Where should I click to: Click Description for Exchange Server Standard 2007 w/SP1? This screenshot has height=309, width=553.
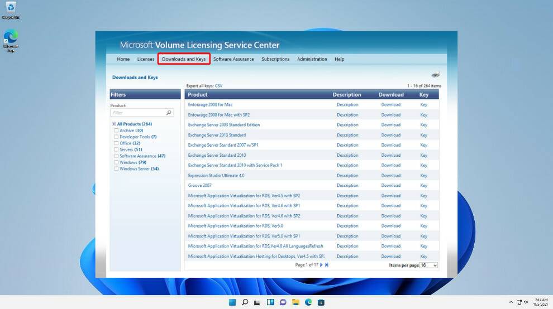click(x=347, y=145)
